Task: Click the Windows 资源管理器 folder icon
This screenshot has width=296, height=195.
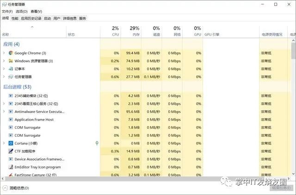Action: tap(11, 61)
